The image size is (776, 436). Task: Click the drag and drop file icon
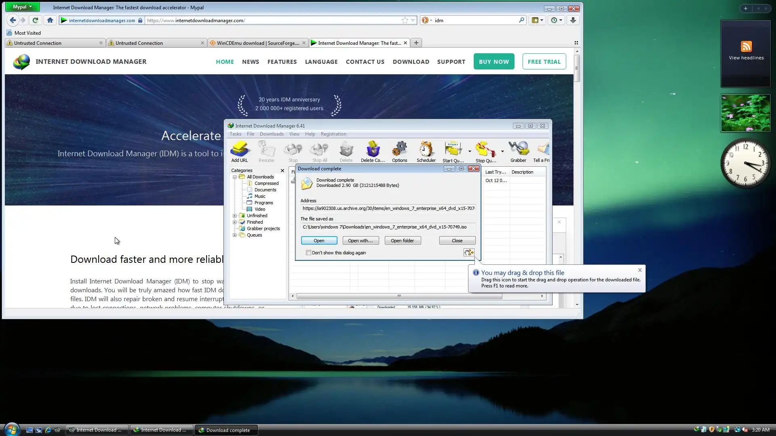click(x=468, y=253)
